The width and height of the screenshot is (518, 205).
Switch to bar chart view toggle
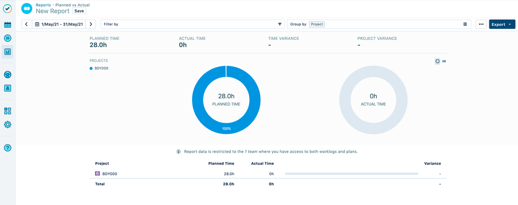(444, 61)
